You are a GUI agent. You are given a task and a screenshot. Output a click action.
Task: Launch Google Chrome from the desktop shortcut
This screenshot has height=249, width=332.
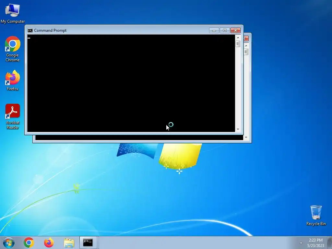13,49
